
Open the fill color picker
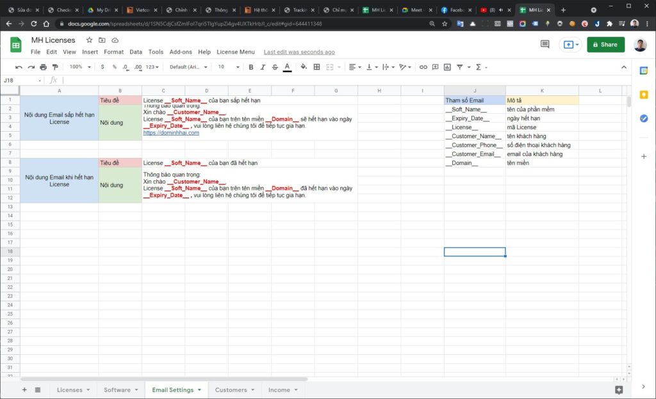click(x=304, y=67)
